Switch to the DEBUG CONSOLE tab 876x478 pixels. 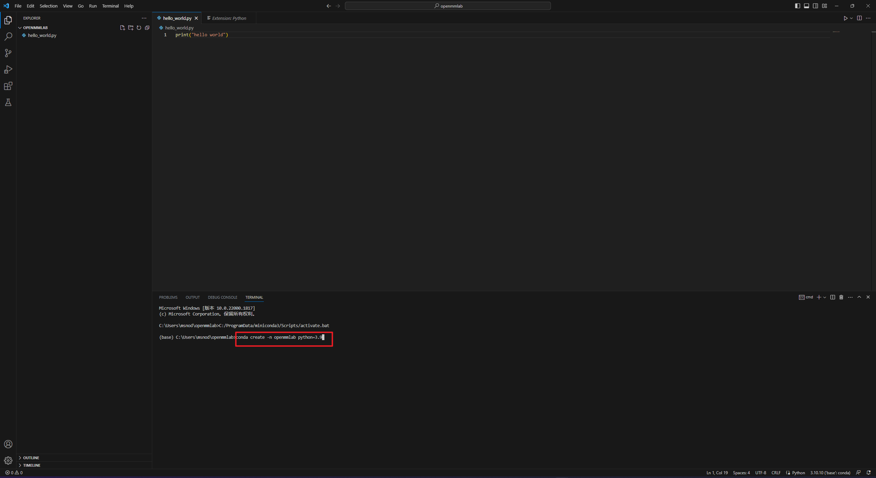click(x=222, y=297)
